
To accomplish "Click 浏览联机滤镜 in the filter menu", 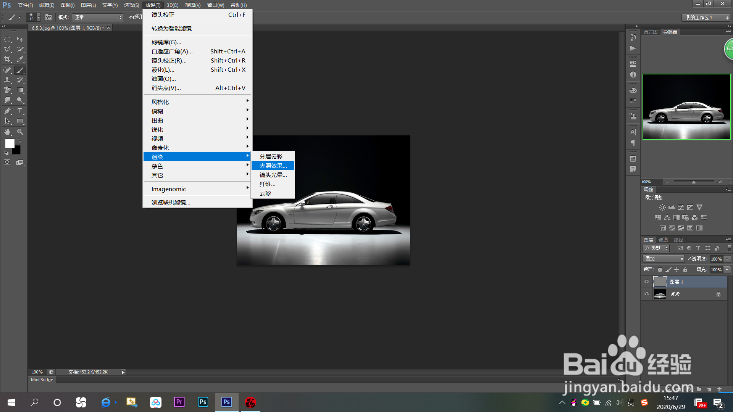I will coord(171,203).
